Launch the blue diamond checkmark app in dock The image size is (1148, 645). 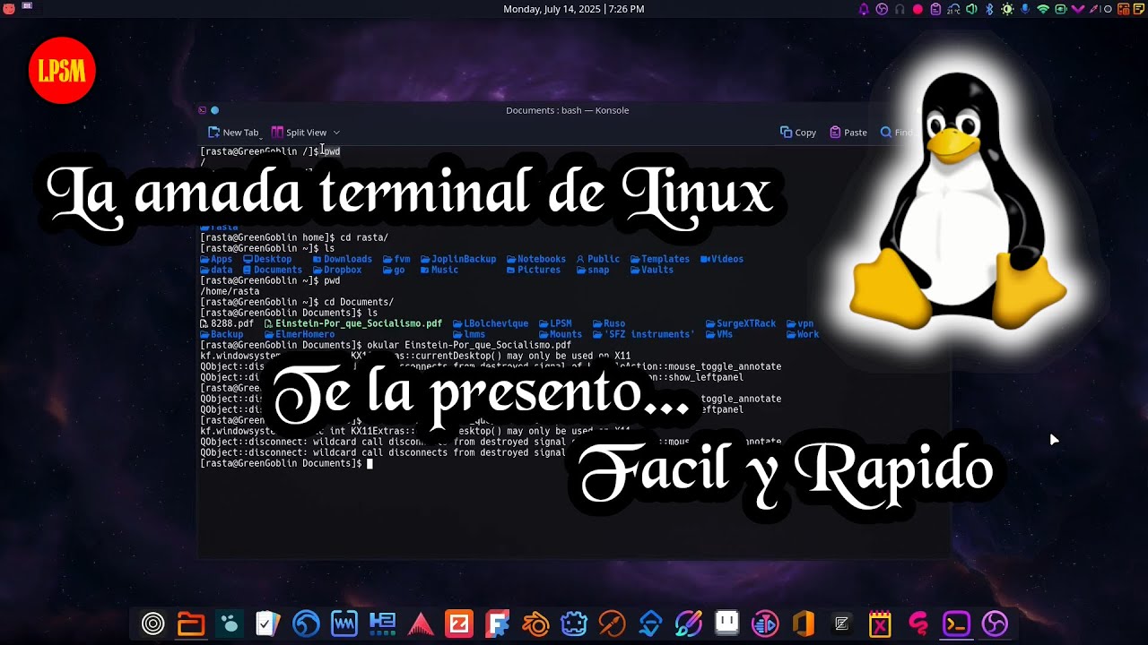650,623
